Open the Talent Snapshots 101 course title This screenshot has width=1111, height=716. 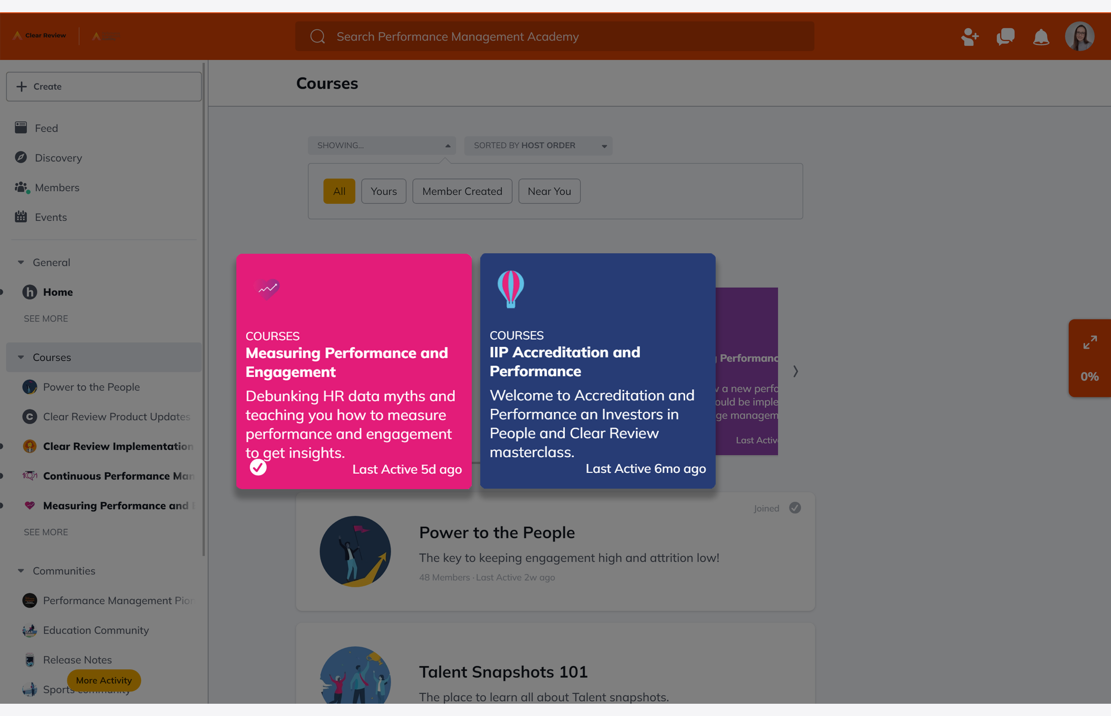coord(503,672)
